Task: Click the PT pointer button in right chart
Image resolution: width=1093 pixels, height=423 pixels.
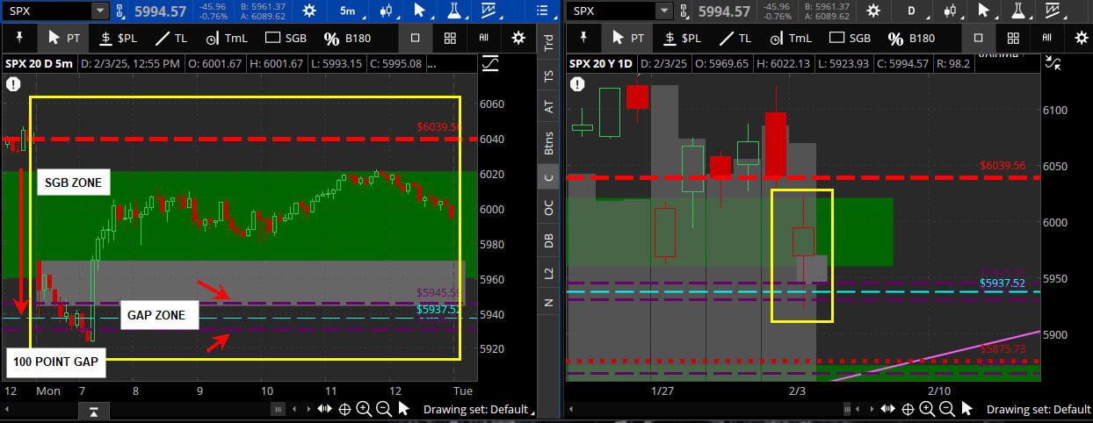Action: [627, 39]
